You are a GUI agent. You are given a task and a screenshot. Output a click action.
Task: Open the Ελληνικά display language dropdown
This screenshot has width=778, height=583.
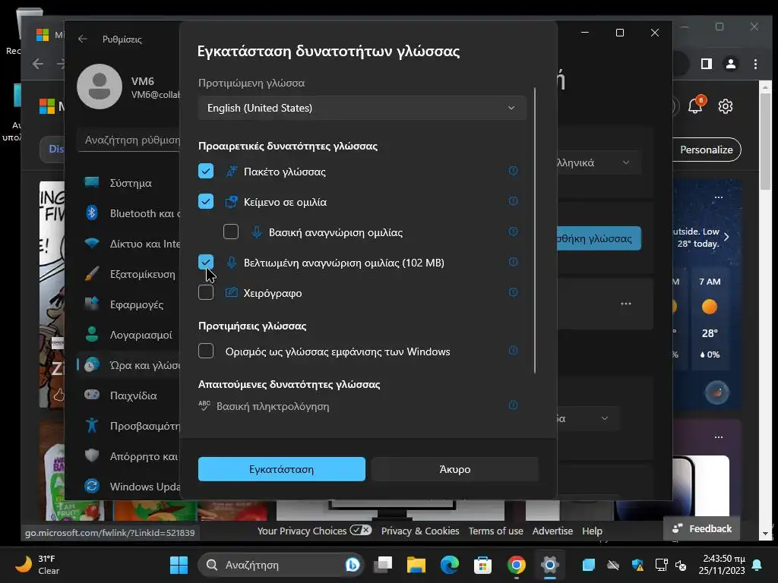(599, 162)
